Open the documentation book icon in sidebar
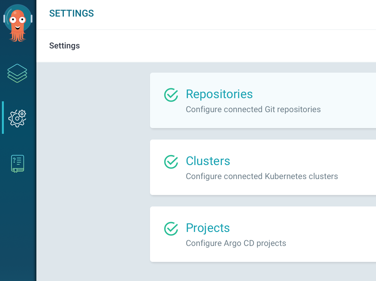 (x=17, y=163)
